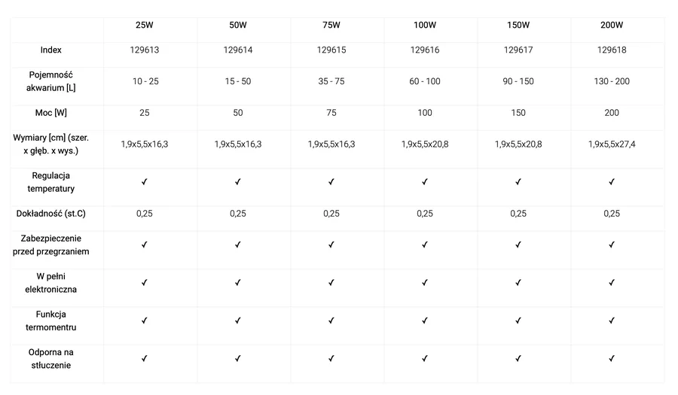This screenshot has height=395, width=678.
Task: Click the 200W Odporna na stłuczenie checkmark
Action: point(612,358)
